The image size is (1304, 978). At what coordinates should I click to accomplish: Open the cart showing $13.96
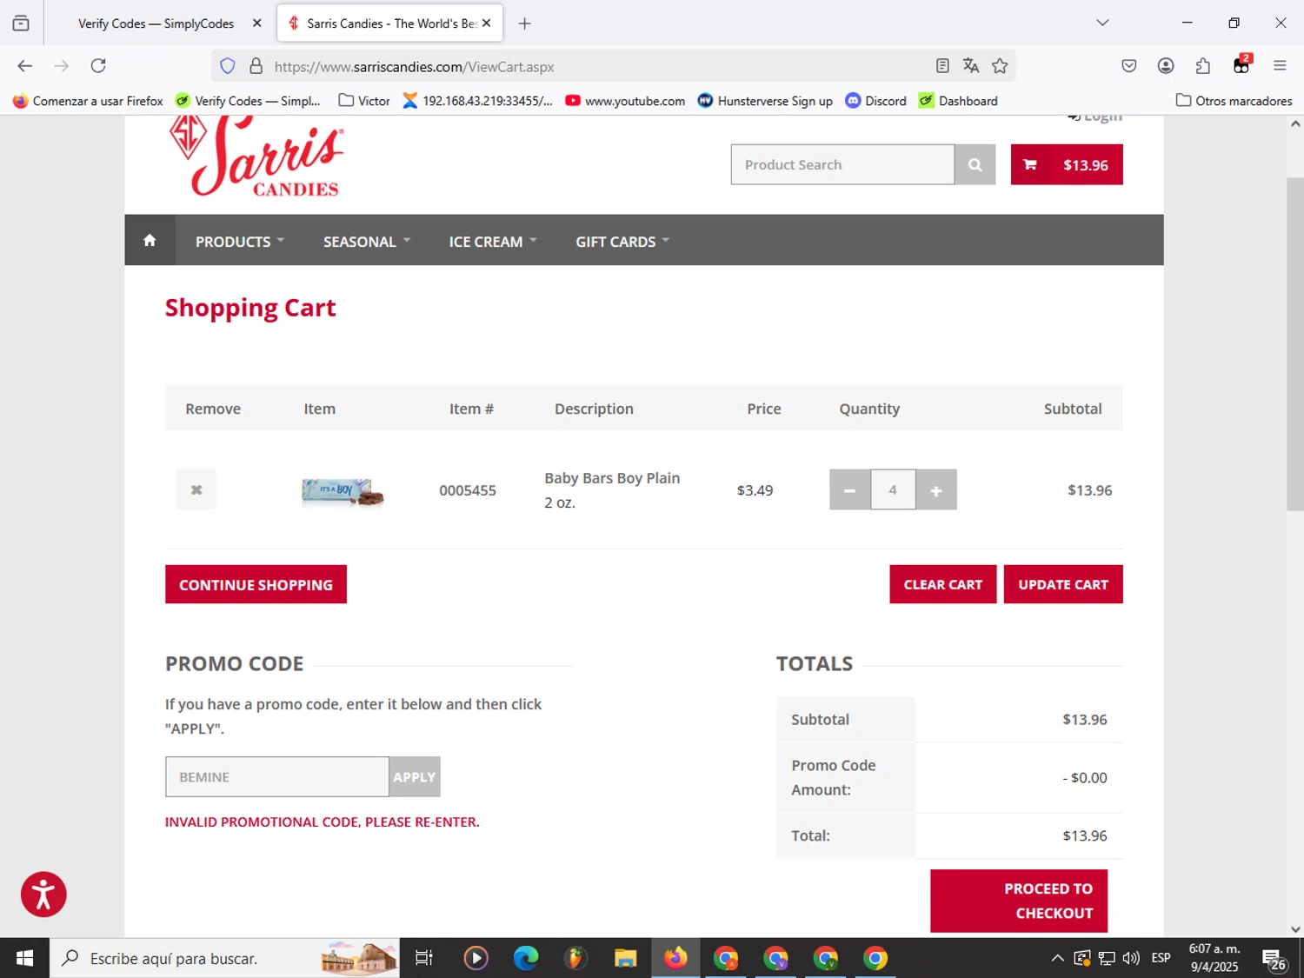click(1066, 164)
